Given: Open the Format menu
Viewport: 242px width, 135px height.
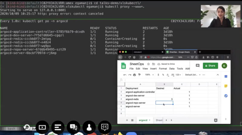Looking at the screenshot, I should click(163, 69).
